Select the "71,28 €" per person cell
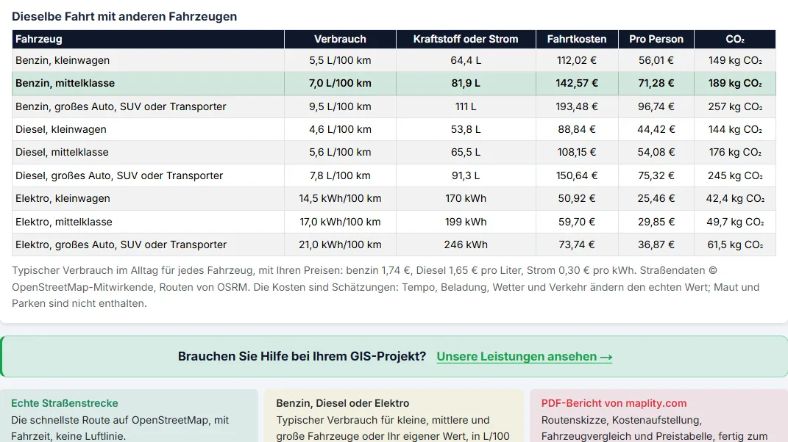 (656, 83)
